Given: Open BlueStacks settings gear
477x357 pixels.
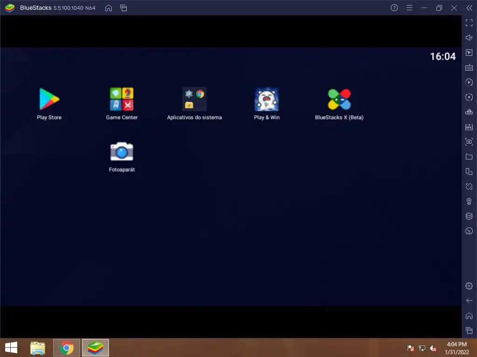Looking at the screenshot, I should tap(469, 286).
